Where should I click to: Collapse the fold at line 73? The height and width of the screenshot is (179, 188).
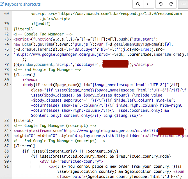(11, 39)
